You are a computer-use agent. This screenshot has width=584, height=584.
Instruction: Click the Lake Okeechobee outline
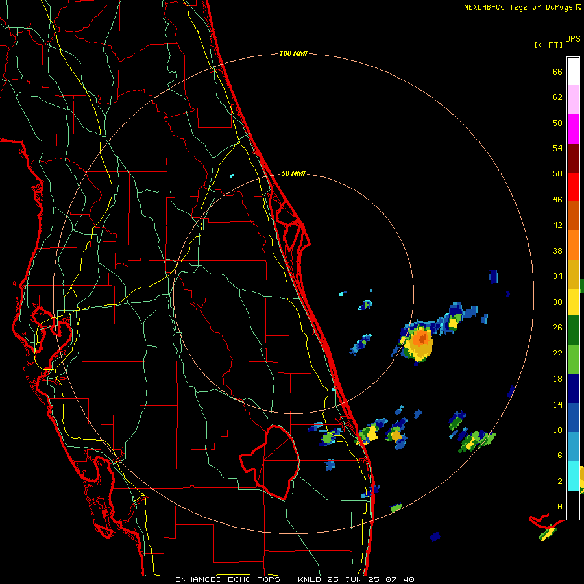[x=270, y=462]
